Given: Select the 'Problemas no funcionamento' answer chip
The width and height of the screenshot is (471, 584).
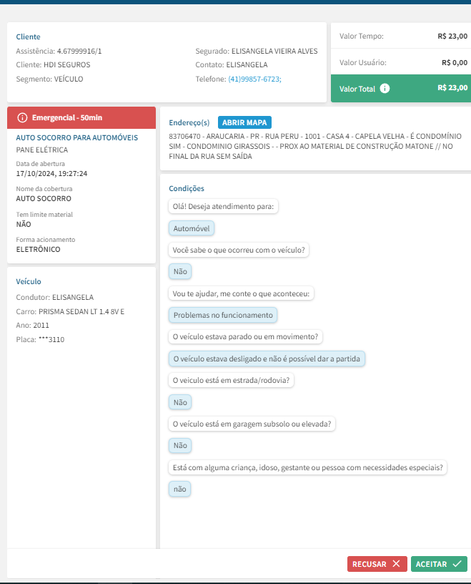Looking at the screenshot, I should tap(223, 315).
